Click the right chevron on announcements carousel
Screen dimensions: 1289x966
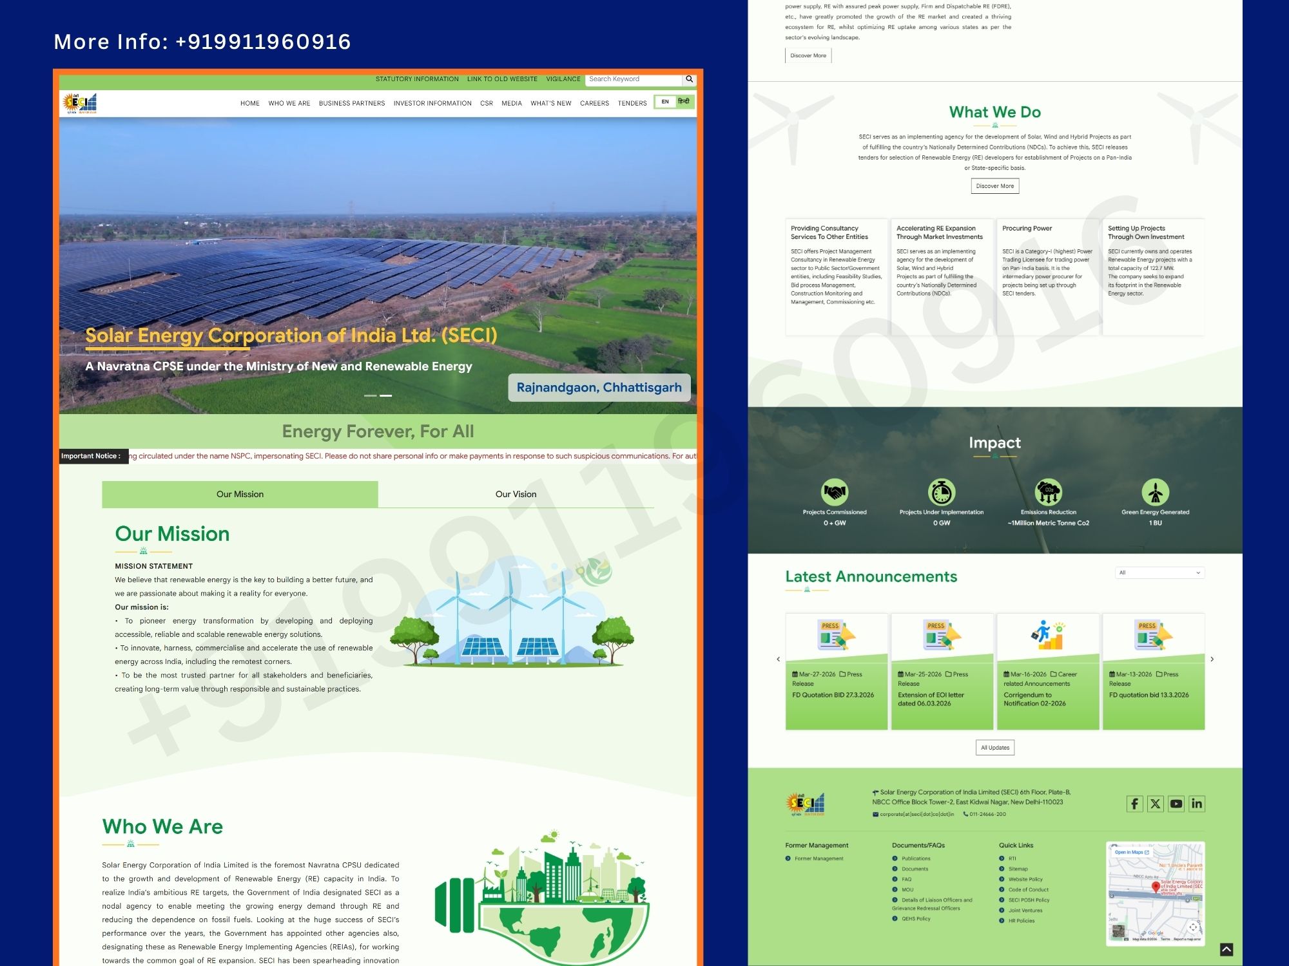click(1212, 659)
